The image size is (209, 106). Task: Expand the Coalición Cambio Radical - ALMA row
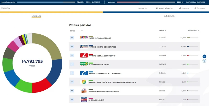[72, 91]
